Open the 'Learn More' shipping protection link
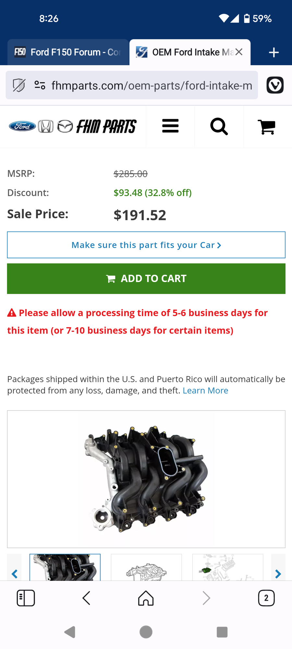Viewport: 292px width, 649px height. (205, 390)
